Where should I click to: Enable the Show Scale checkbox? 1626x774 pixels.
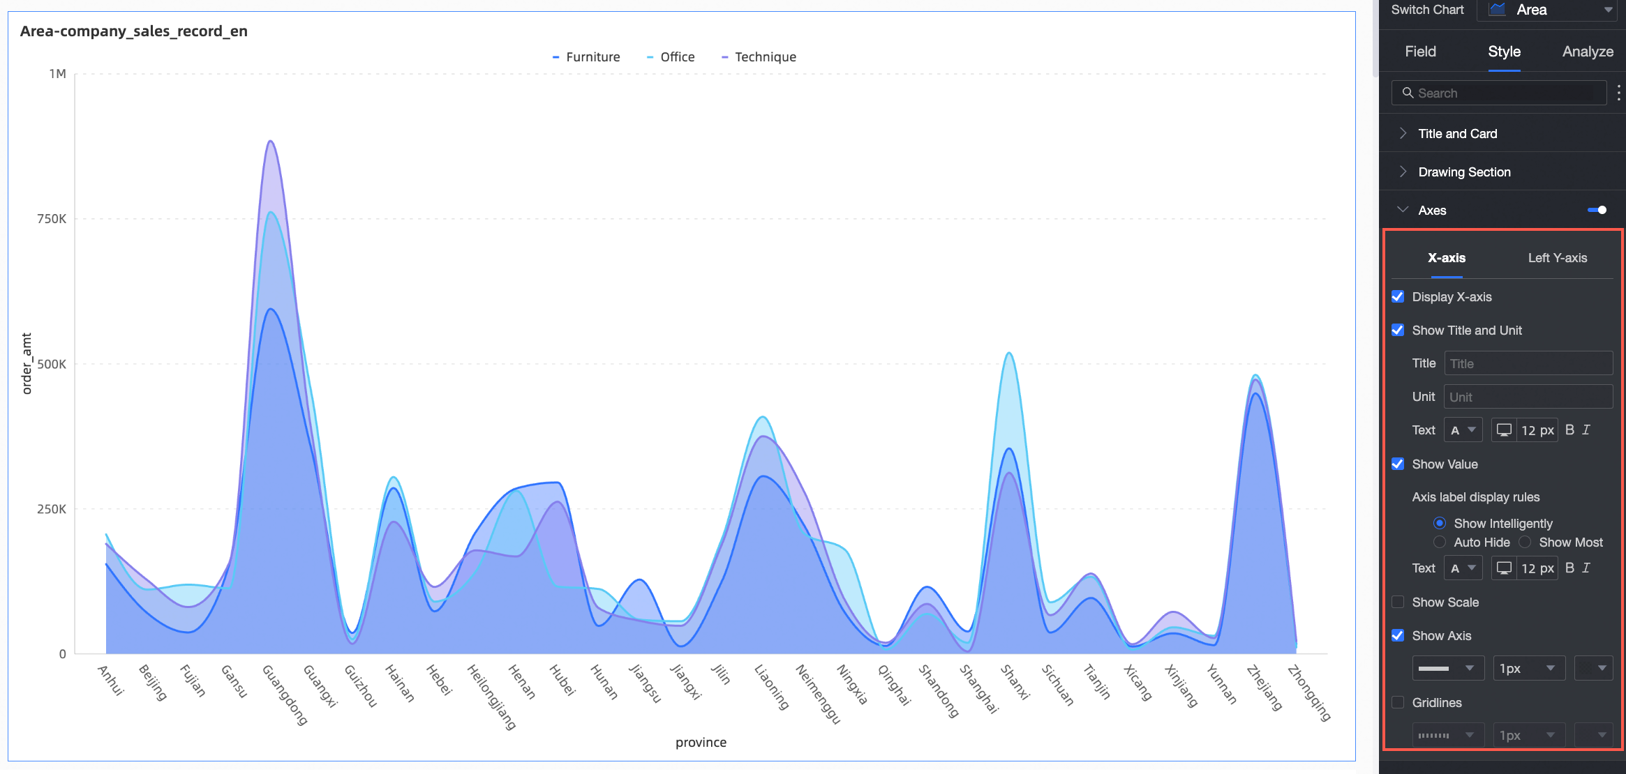tap(1398, 602)
